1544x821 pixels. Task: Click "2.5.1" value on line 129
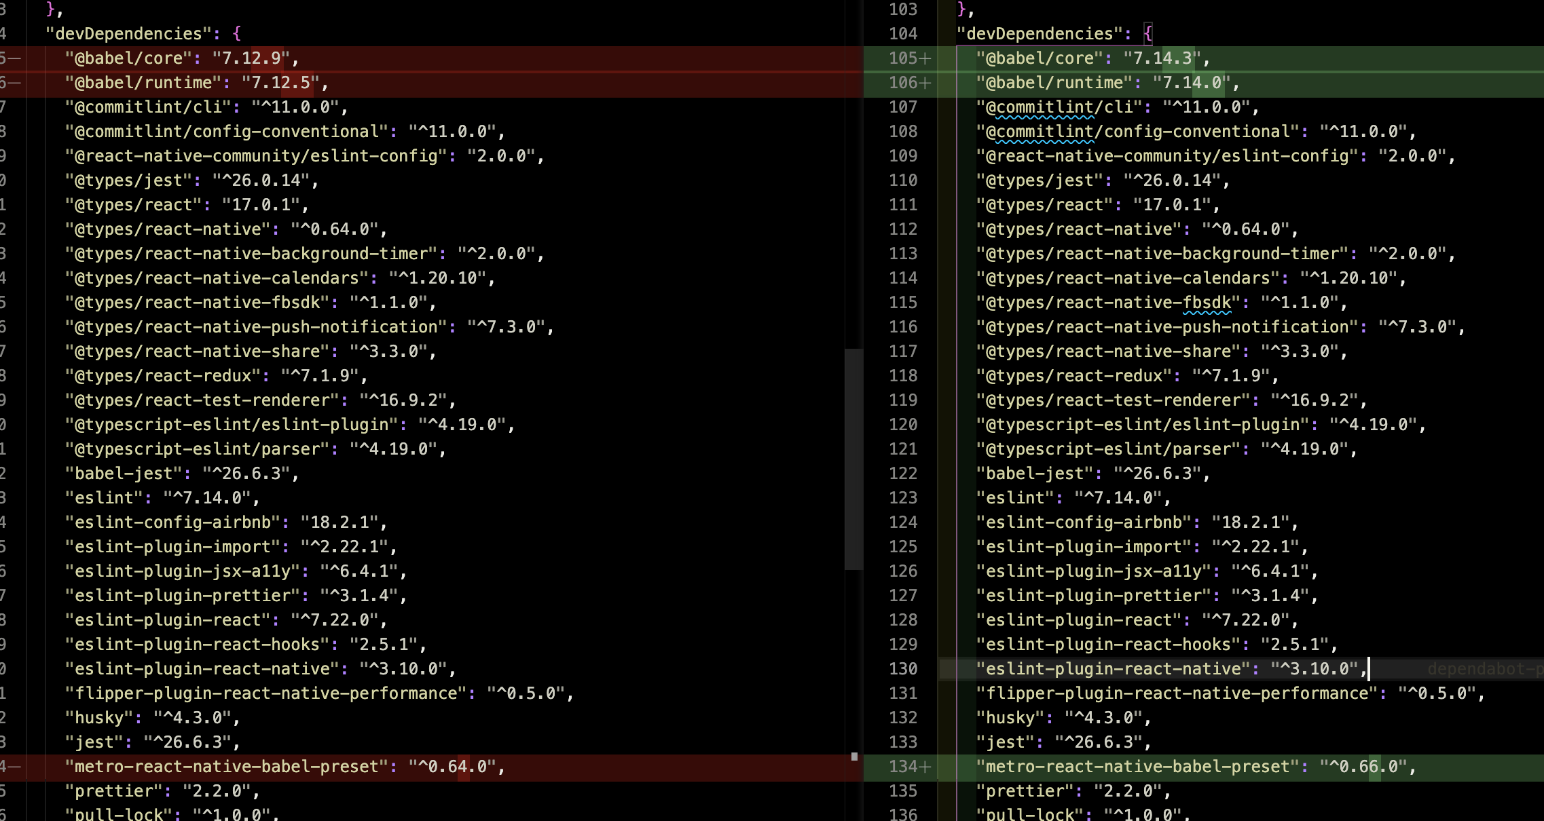1295,645
